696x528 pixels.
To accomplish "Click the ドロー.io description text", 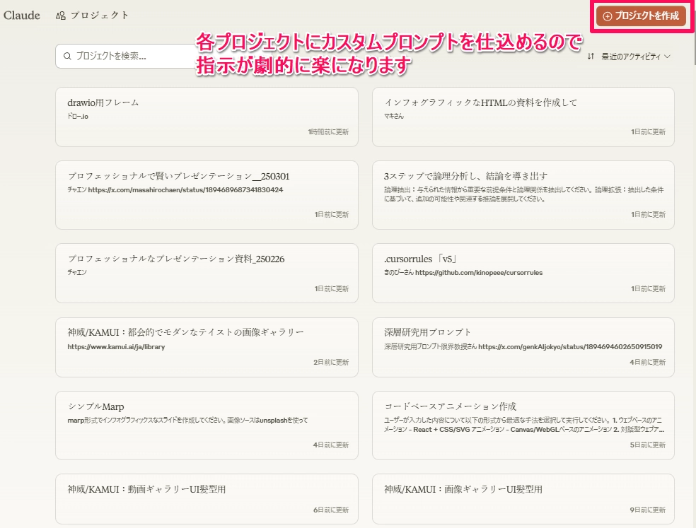I will pos(78,116).
